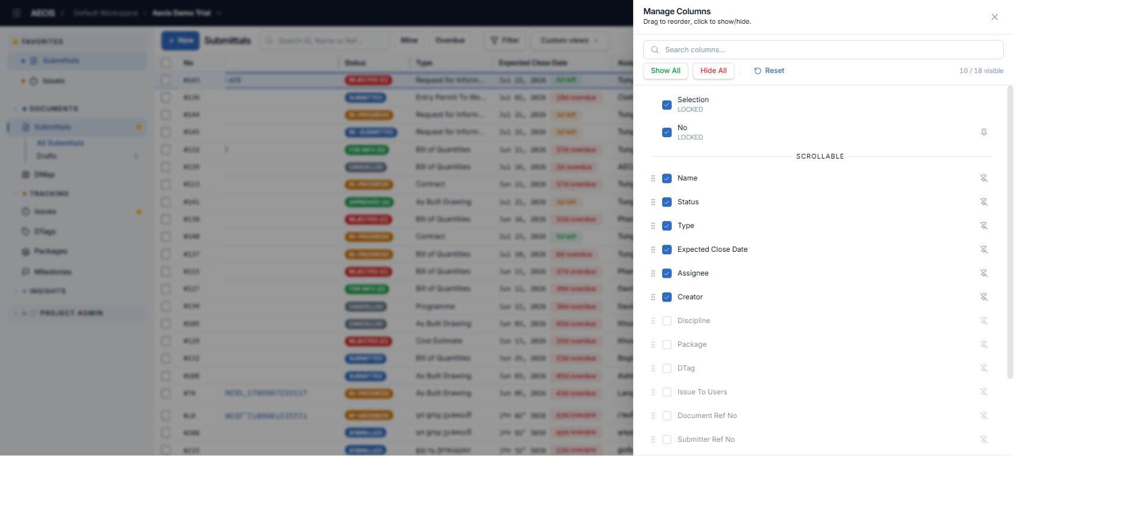Pin the Name column

click(x=983, y=178)
